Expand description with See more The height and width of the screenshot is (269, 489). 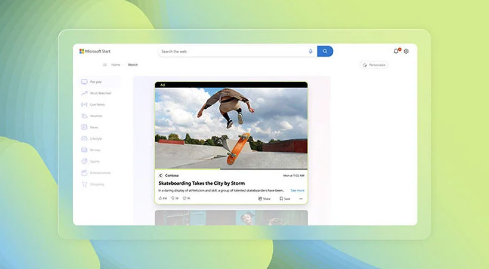click(x=297, y=190)
